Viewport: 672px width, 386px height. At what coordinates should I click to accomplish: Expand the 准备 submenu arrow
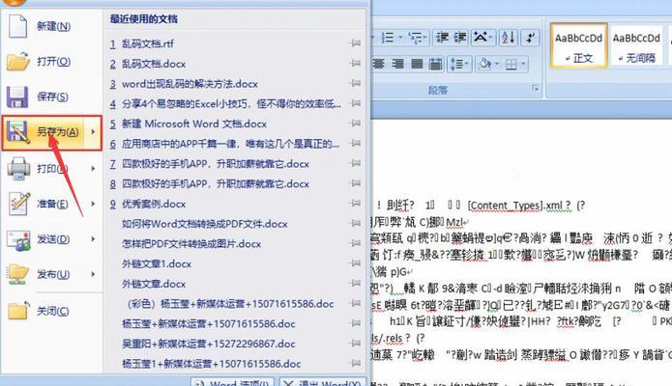[93, 204]
